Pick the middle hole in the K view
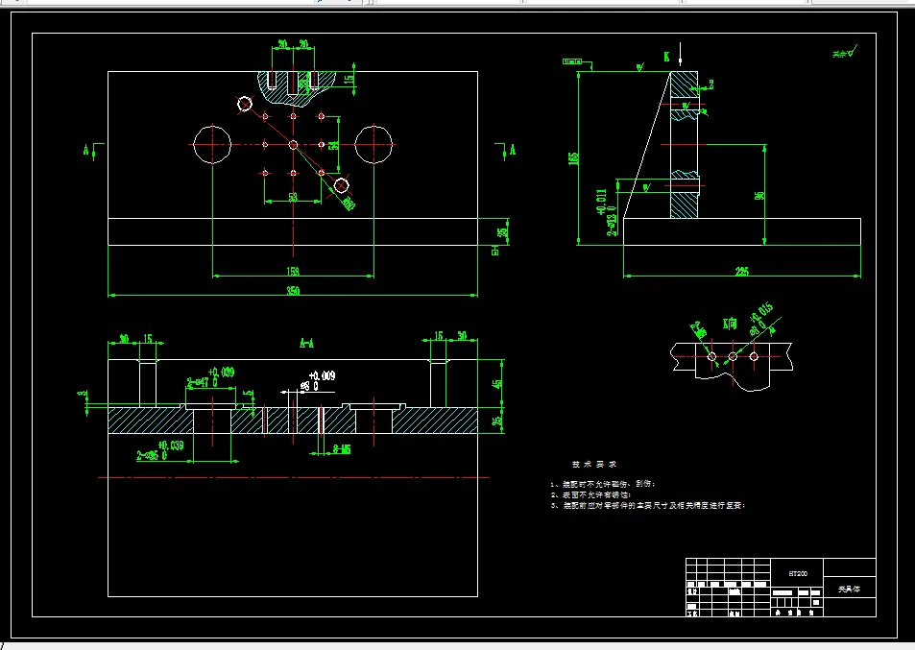 pos(733,356)
